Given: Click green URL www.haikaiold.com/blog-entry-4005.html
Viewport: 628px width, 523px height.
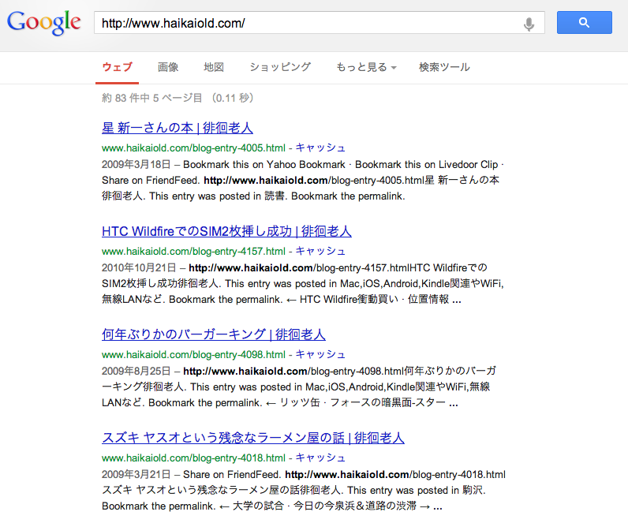Looking at the screenshot, I should point(193,148).
